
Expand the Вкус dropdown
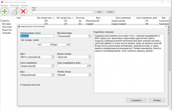click(52, 75)
